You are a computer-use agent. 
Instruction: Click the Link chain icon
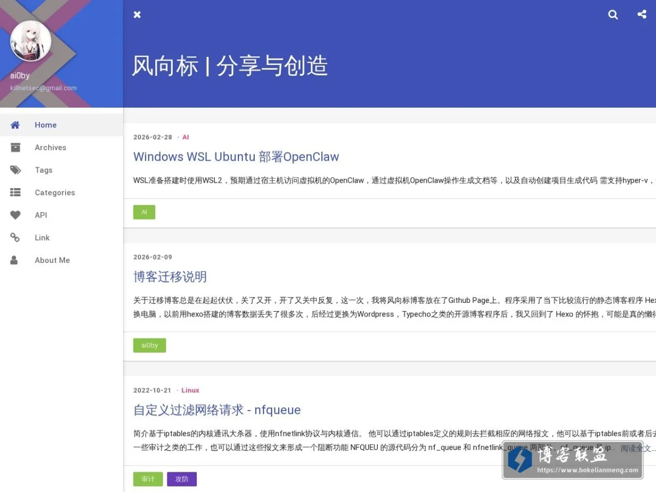click(15, 237)
